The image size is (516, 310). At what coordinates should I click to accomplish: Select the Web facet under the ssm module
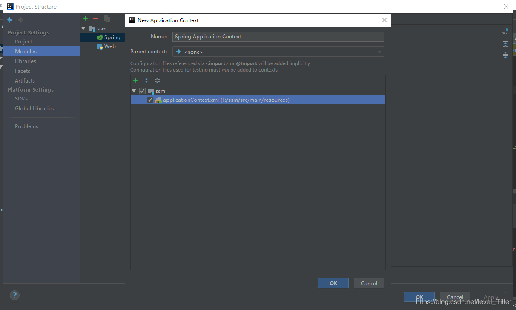[x=106, y=46]
